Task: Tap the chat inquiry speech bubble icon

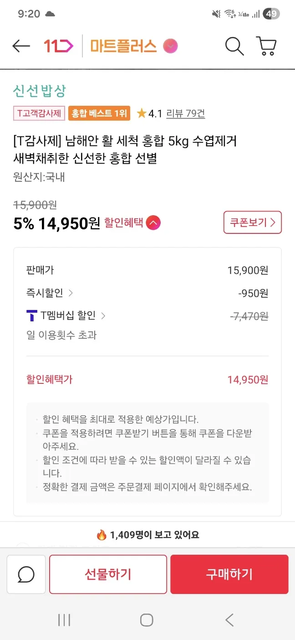Action: (x=26, y=574)
